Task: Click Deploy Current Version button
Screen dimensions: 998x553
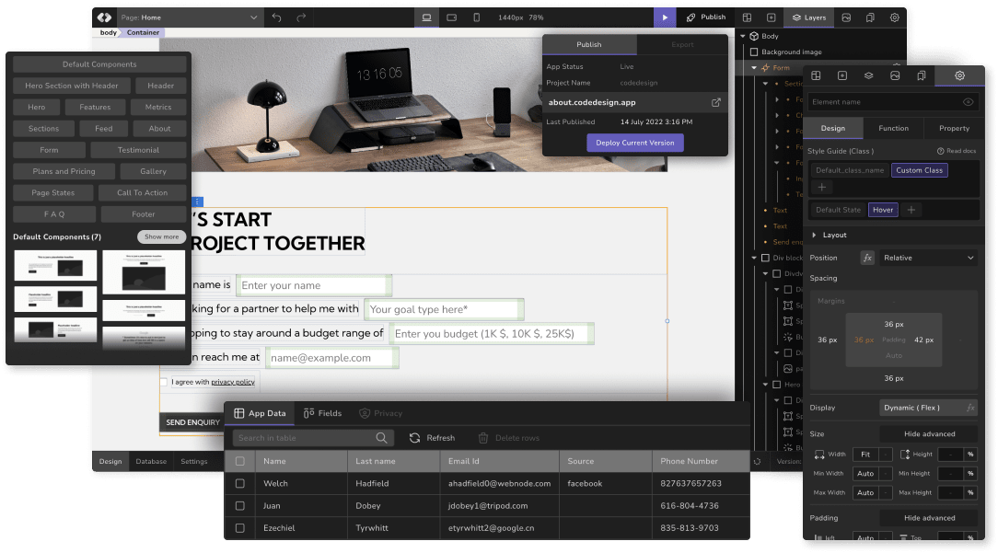Action: [x=634, y=143]
